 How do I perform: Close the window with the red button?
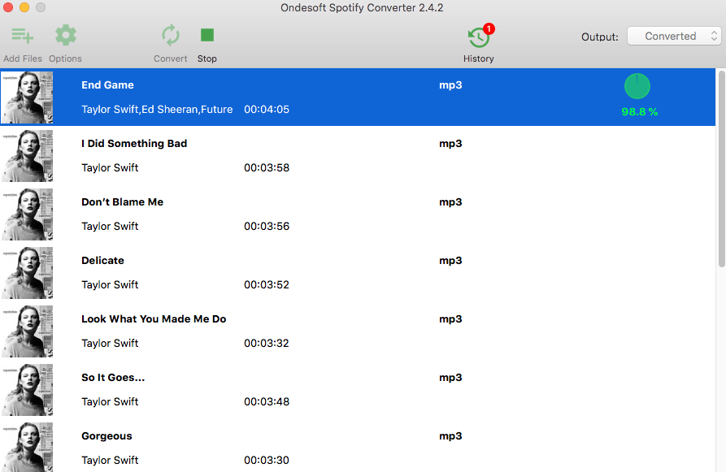(8, 7)
